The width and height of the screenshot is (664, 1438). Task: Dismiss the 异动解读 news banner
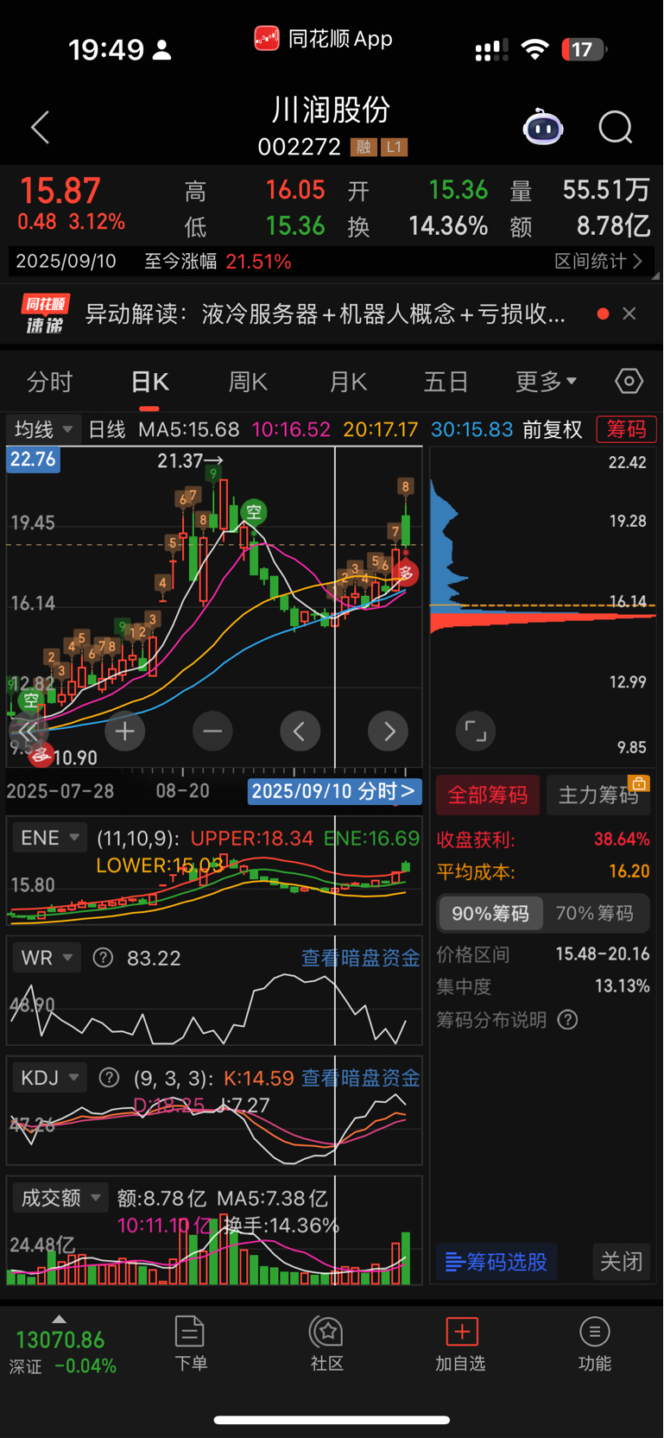coord(629,314)
